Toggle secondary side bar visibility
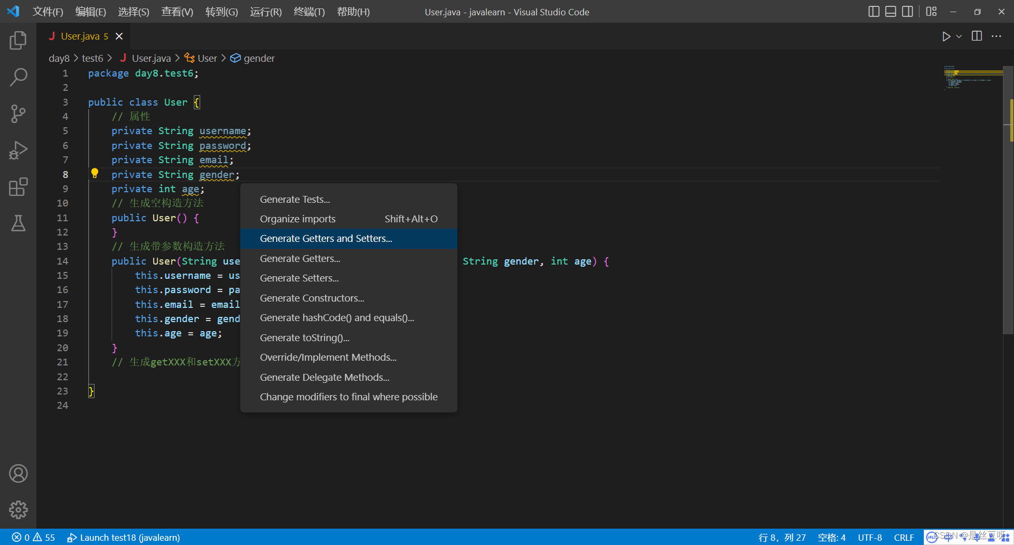 coord(908,11)
